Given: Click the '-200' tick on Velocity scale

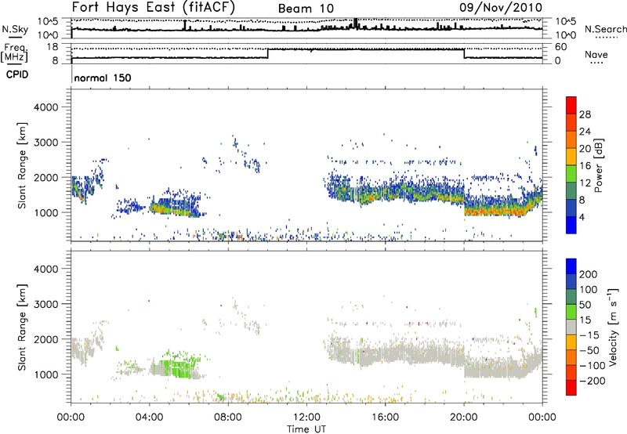Looking at the screenshot, I should (x=592, y=381).
